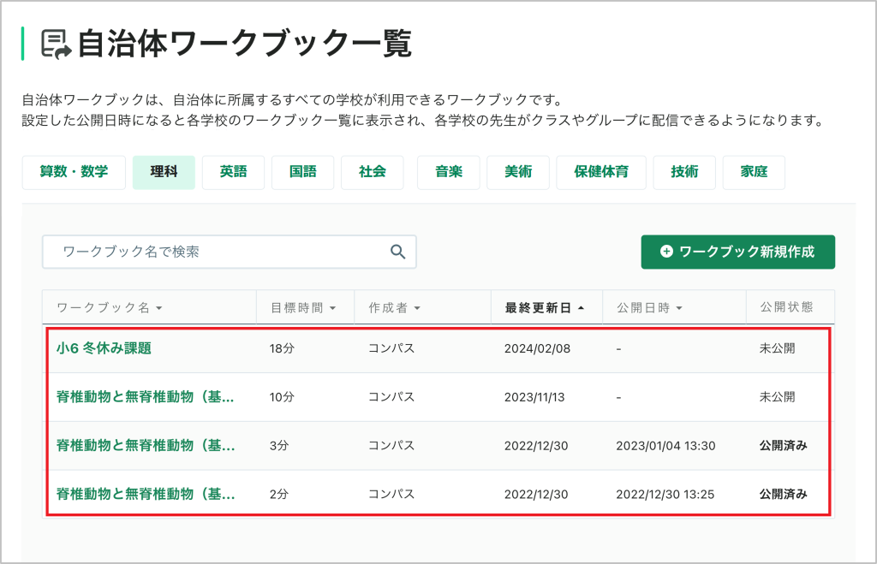Click the 2023/11/13 update date cell
This screenshot has width=877, height=564.
(534, 397)
